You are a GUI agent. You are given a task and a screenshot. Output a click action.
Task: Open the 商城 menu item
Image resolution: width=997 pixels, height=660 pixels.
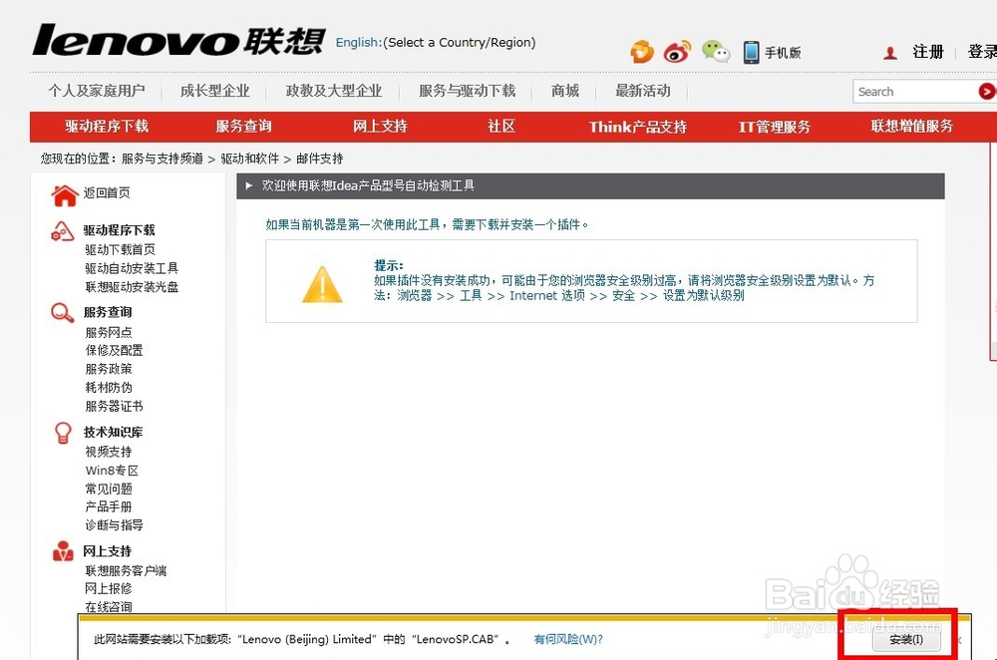pos(565,91)
